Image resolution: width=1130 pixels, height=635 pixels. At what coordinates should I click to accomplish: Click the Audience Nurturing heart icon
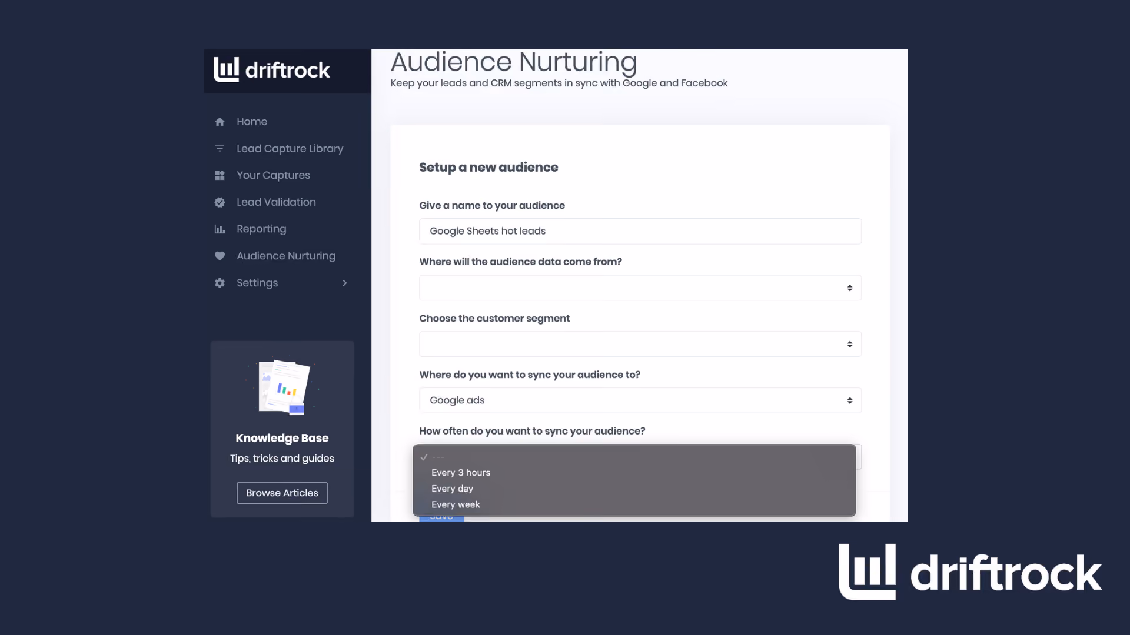(x=220, y=256)
